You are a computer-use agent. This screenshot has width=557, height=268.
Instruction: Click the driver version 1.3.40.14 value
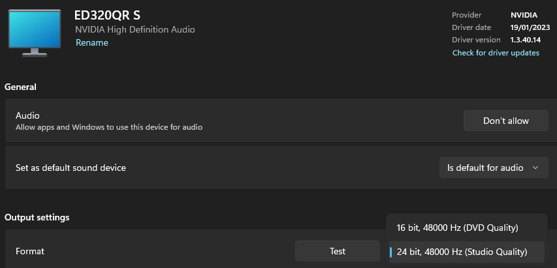point(526,40)
